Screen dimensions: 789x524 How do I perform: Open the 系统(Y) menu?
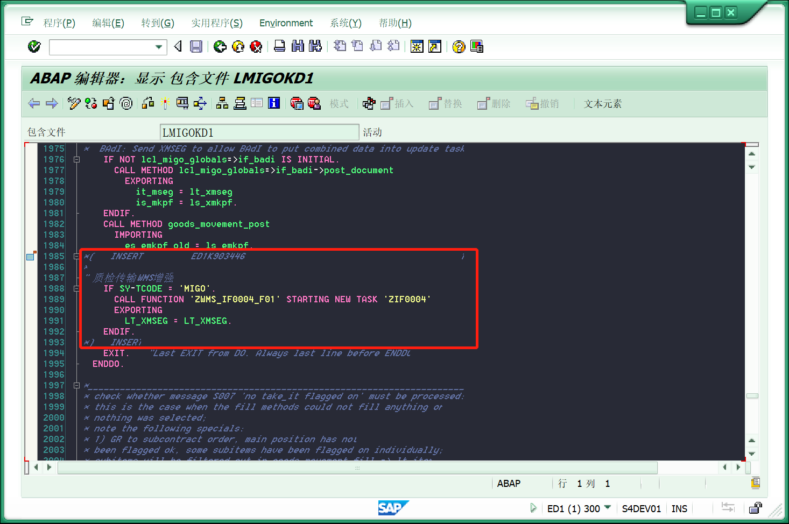click(x=346, y=23)
